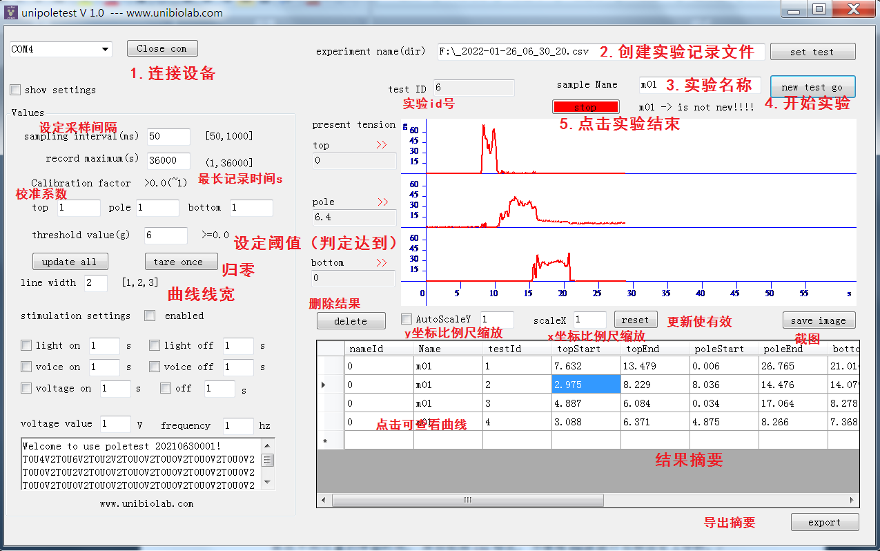Click the reset button
The height and width of the screenshot is (551, 880).
(x=635, y=320)
